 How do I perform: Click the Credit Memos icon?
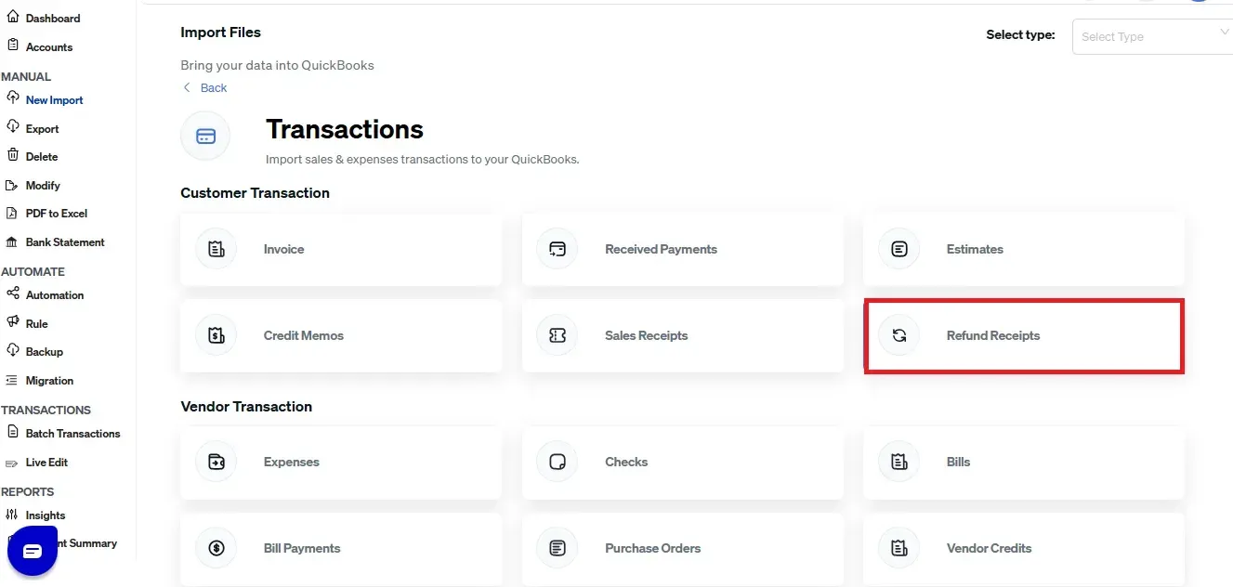click(216, 335)
